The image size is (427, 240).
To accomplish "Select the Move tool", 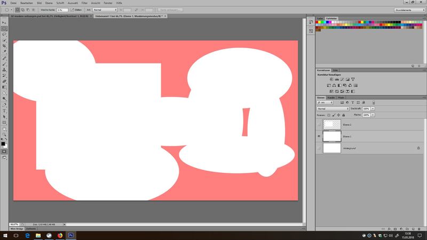I will 4,21.
